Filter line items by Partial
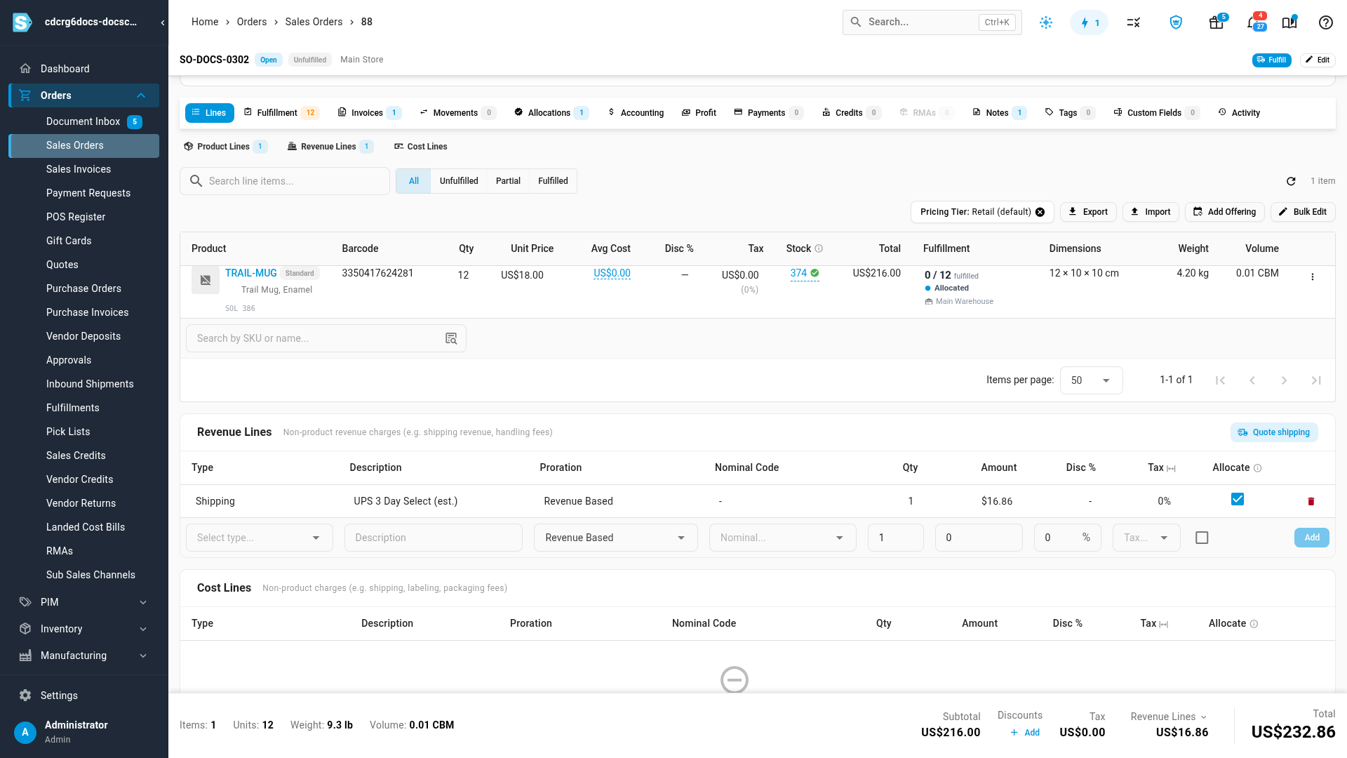 coord(508,181)
